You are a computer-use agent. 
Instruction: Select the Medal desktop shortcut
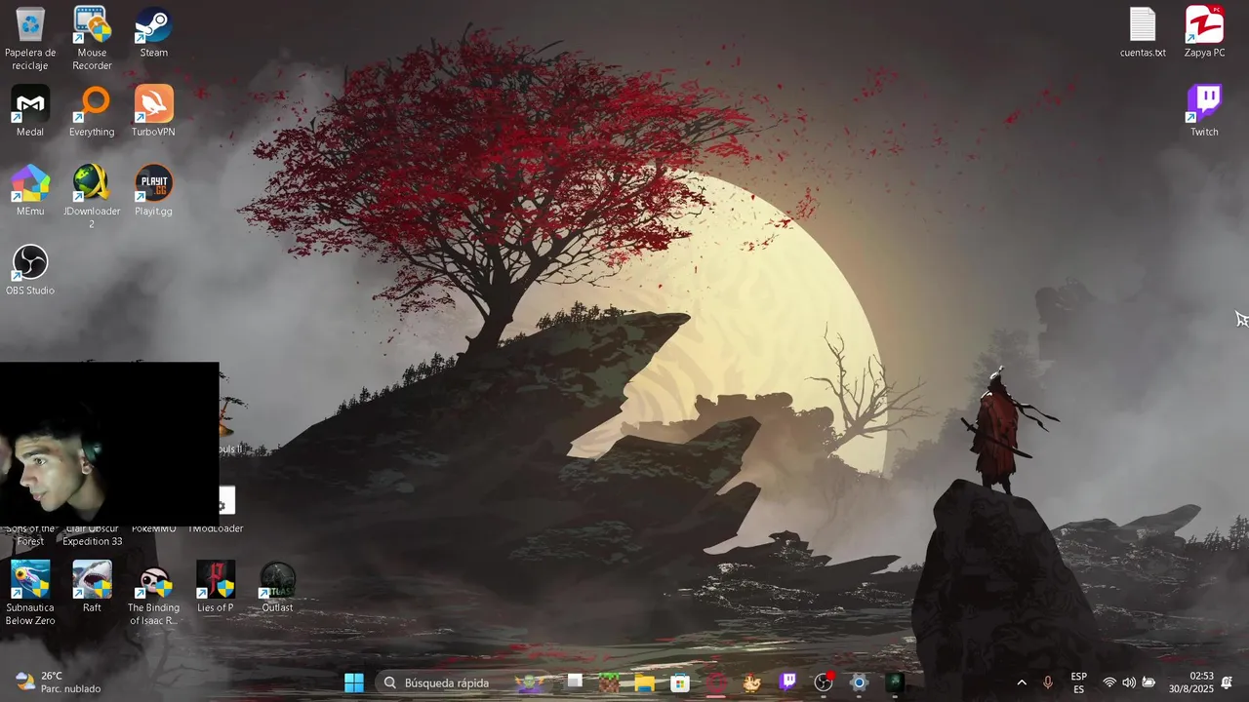point(30,111)
